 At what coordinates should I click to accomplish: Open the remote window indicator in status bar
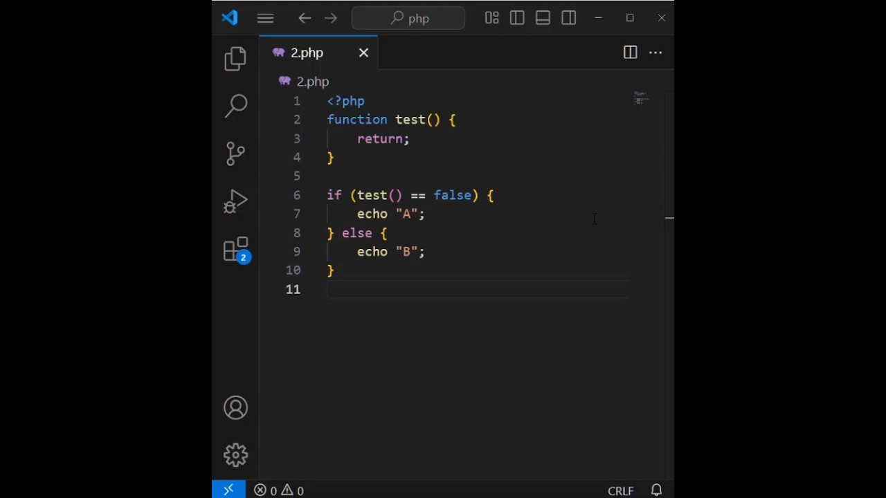click(228, 490)
